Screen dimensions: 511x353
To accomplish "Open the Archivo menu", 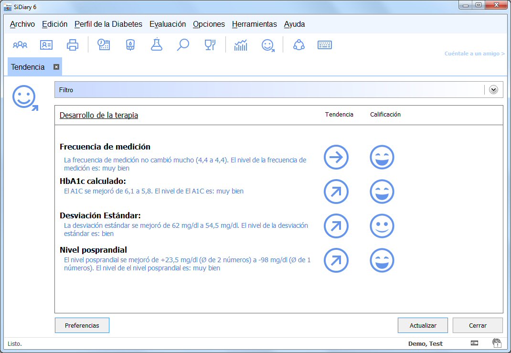I will [x=22, y=24].
